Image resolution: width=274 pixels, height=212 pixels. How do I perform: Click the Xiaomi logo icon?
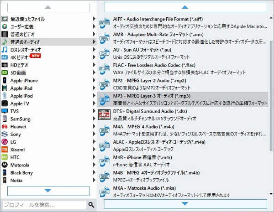pyautogui.click(x=5, y=150)
